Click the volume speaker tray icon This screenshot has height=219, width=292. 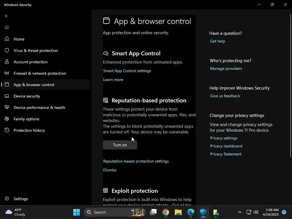pos(256,212)
